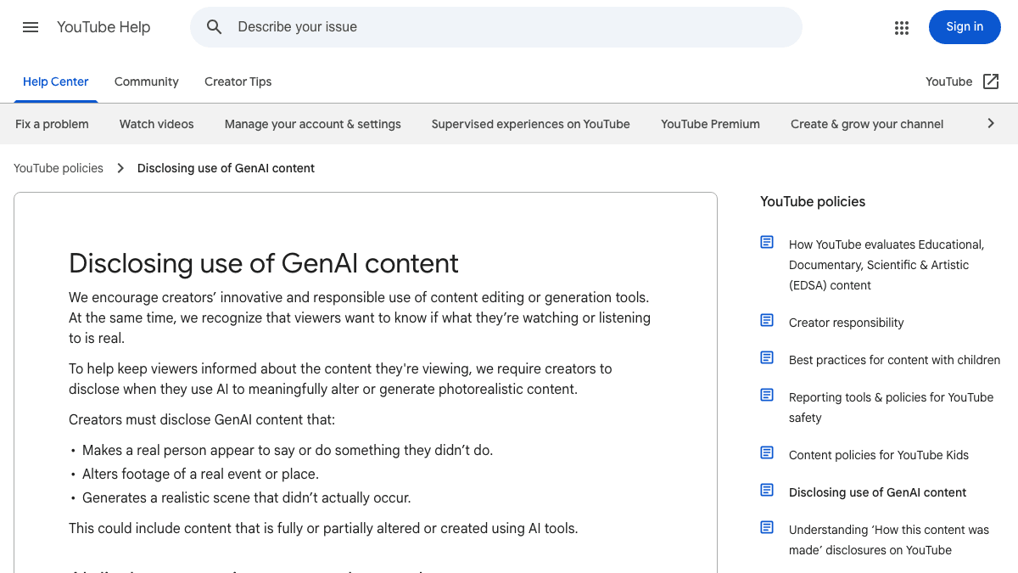Click breadcrumb text 'Disclosing use of GenAI content'
Screen dimensions: 1018x573
click(x=226, y=168)
